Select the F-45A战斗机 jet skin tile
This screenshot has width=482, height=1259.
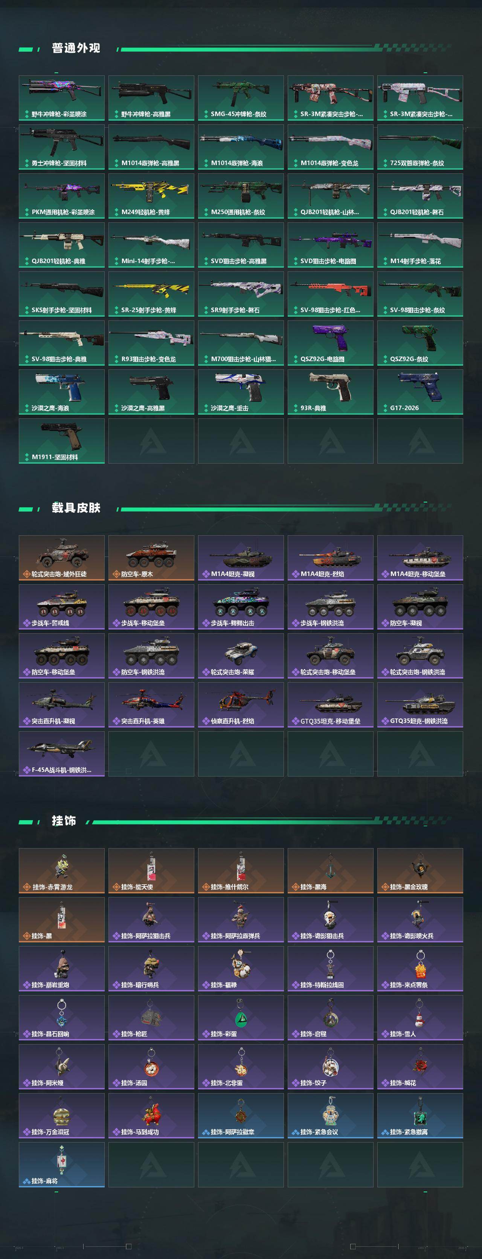61,754
